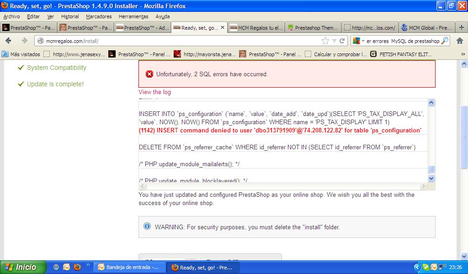This screenshot has width=468, height=274.
Task: Click the page vertical scrollbar thumb
Action: tap(464, 137)
